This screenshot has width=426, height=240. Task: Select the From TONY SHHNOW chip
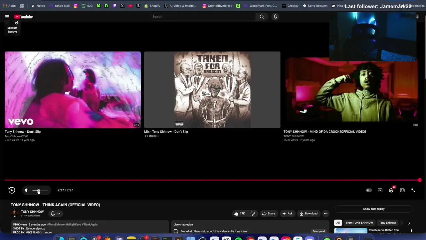tap(359, 223)
